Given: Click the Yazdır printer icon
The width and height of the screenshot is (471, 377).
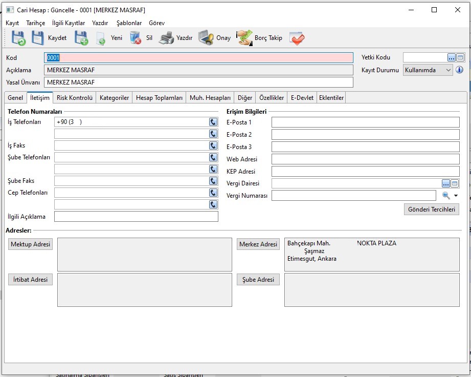Looking at the screenshot, I should click(167, 38).
